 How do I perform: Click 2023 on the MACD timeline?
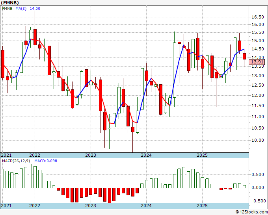pyautogui.click(x=91, y=206)
